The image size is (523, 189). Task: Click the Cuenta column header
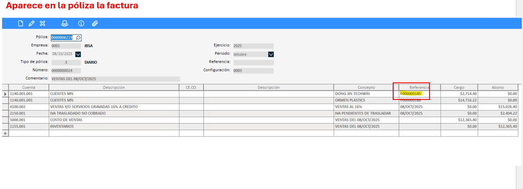click(28, 87)
